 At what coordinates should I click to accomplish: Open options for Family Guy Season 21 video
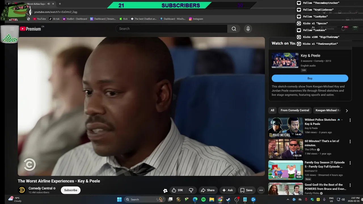tap(350, 163)
